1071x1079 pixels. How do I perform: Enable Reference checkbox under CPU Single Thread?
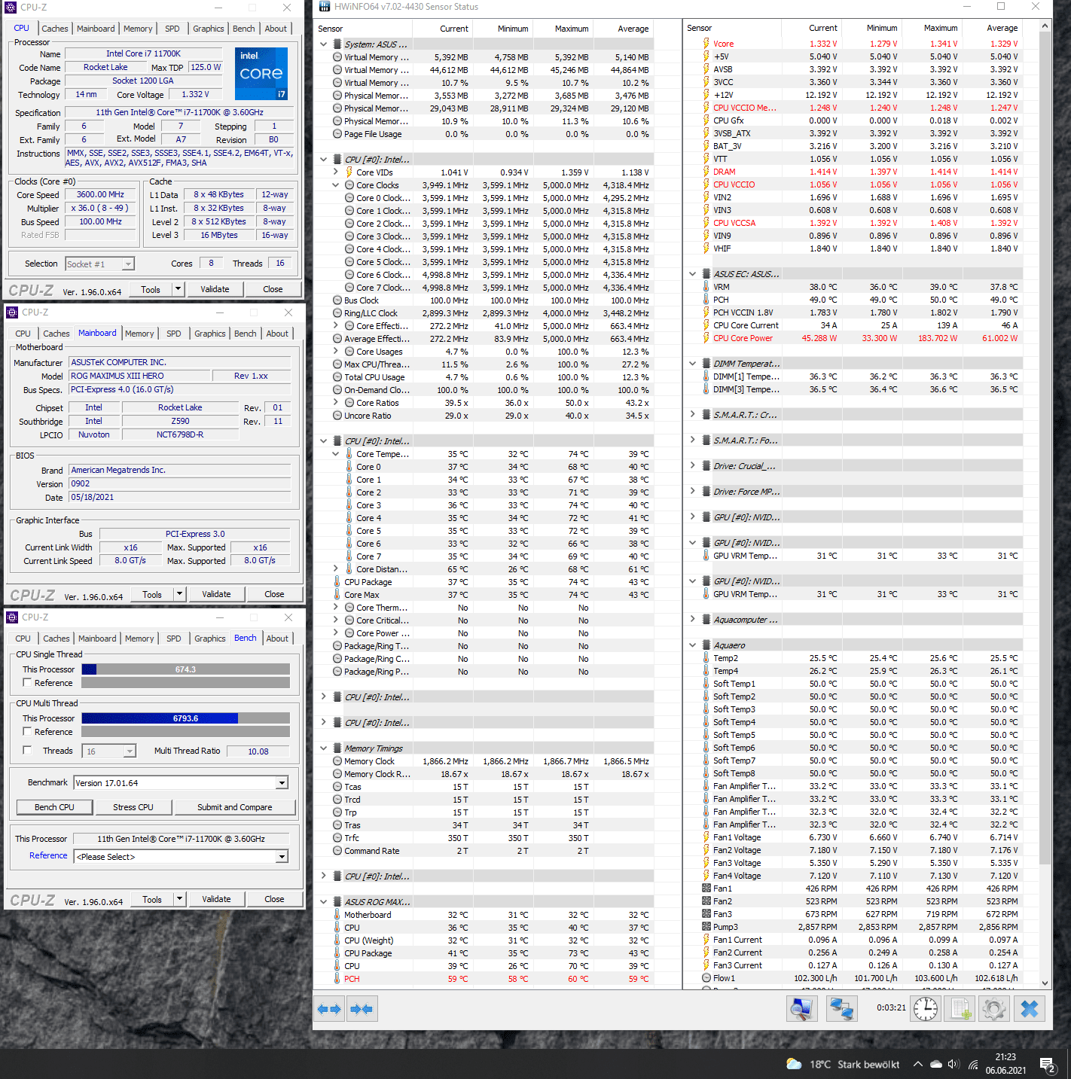(x=27, y=683)
